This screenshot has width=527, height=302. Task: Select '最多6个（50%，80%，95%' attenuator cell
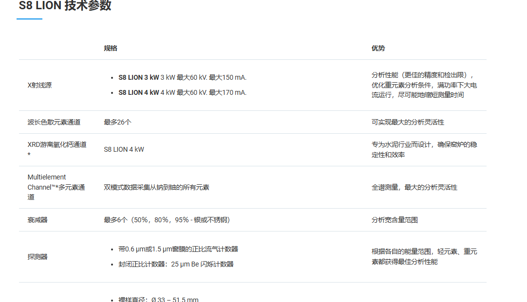pyautogui.click(x=167, y=220)
